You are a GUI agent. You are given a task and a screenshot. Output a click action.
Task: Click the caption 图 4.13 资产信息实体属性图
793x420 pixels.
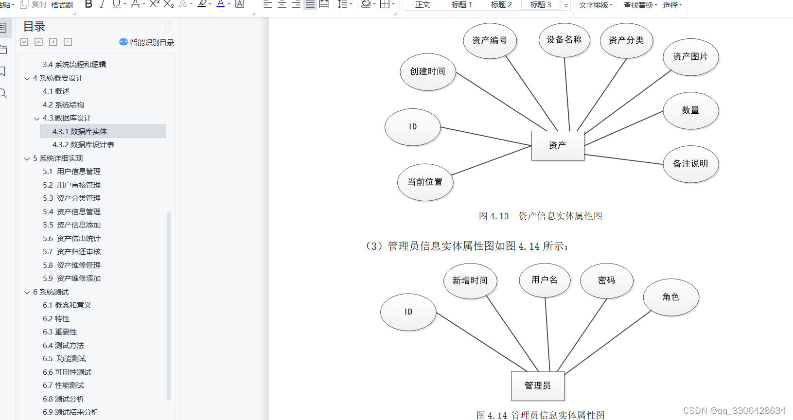540,216
